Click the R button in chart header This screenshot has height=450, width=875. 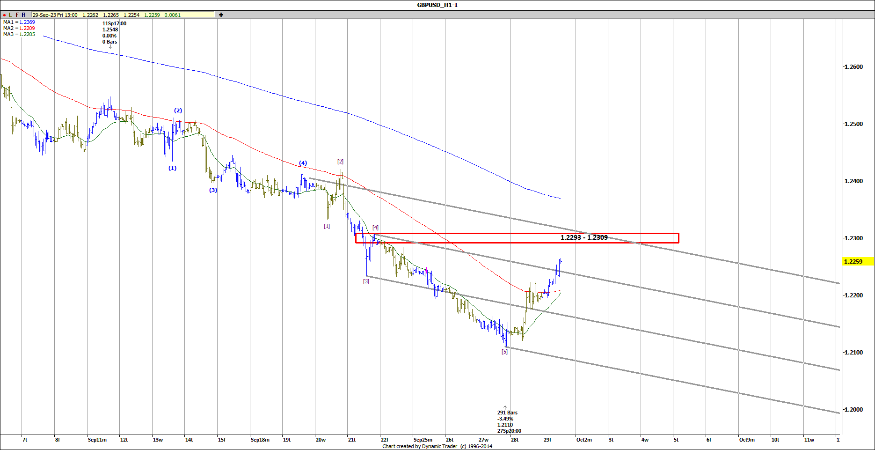tap(23, 15)
